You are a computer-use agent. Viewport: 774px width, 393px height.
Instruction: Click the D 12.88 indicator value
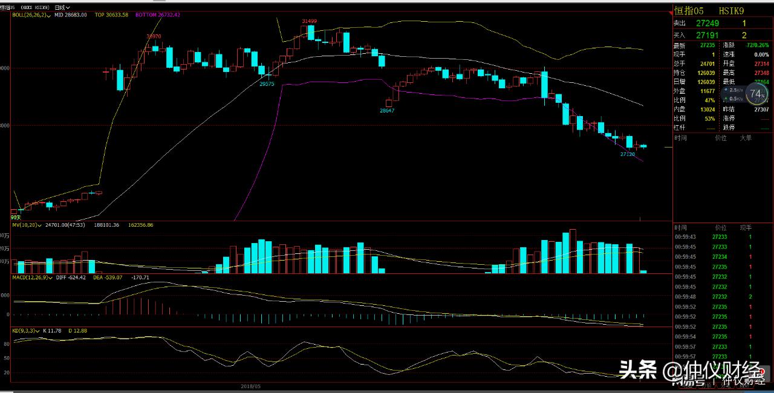click(x=78, y=331)
